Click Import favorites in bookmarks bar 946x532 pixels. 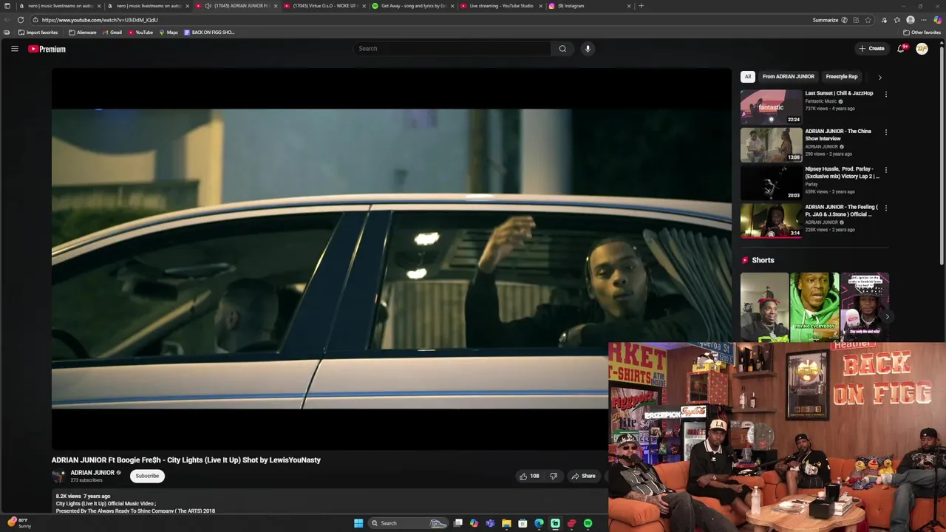[x=38, y=33]
